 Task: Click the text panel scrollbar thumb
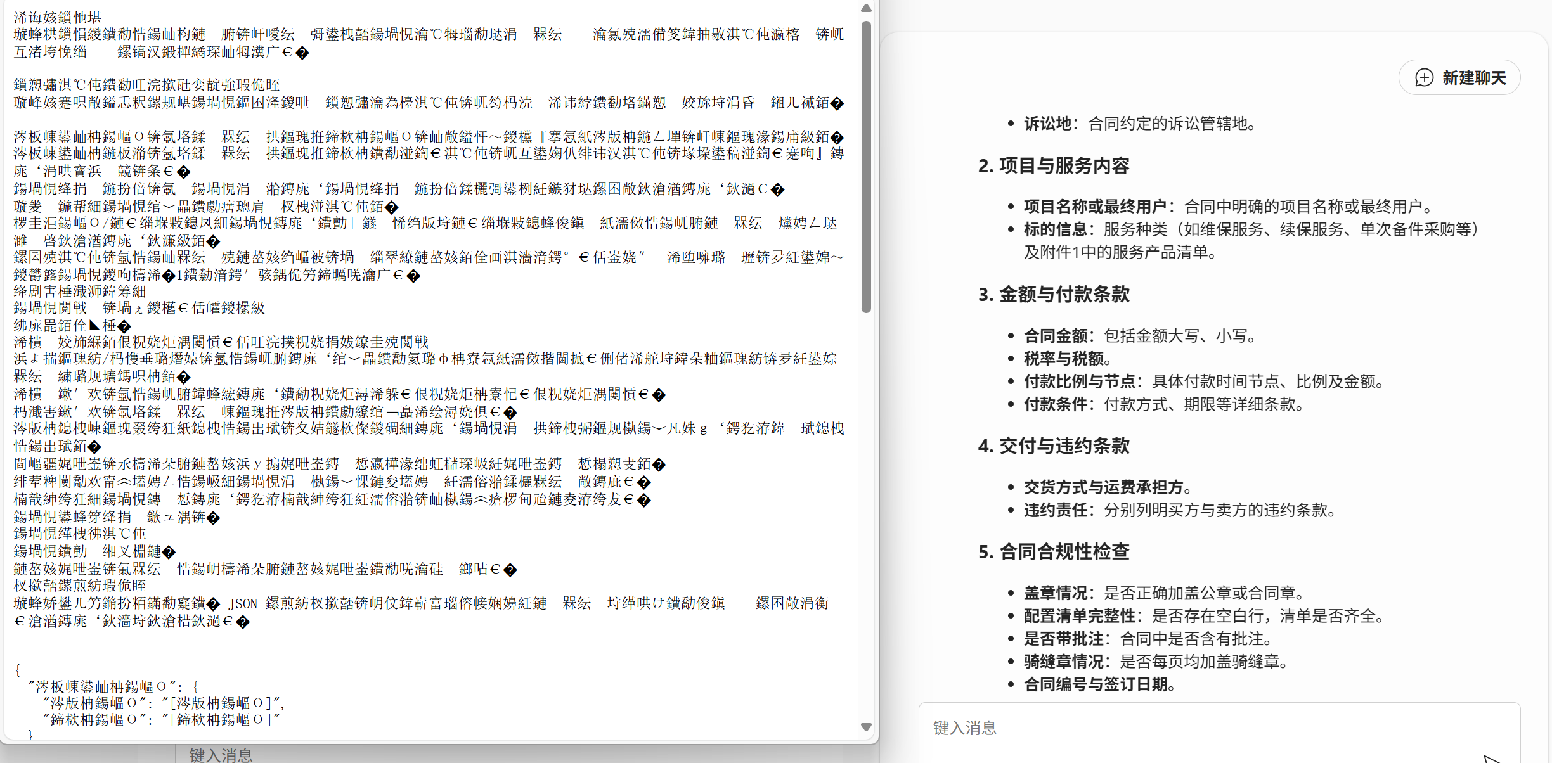[x=866, y=165]
